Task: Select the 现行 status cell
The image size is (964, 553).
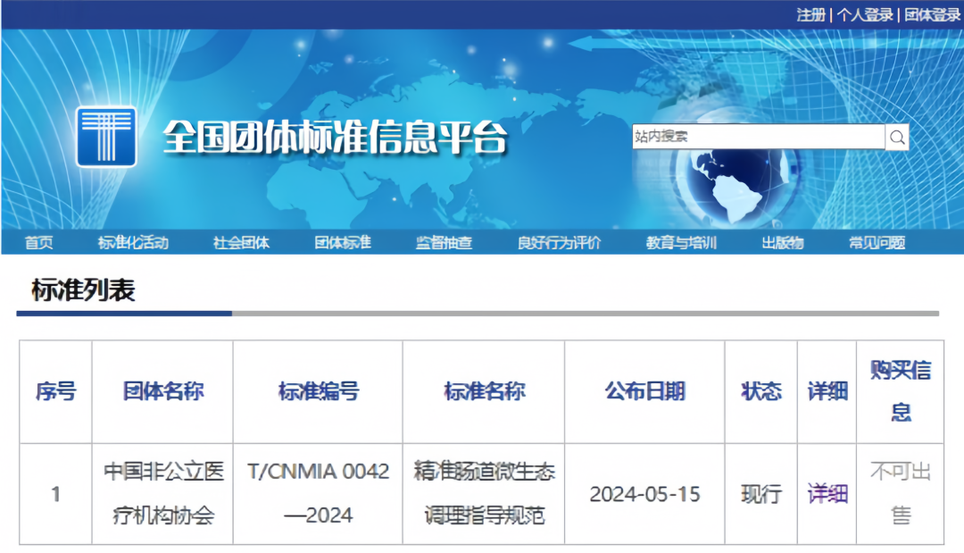Action: pyautogui.click(x=761, y=494)
